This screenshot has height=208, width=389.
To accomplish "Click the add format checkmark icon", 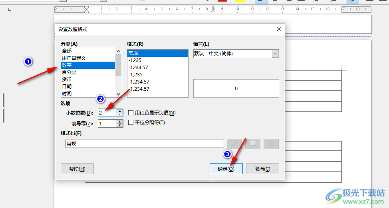I will [x=234, y=144].
